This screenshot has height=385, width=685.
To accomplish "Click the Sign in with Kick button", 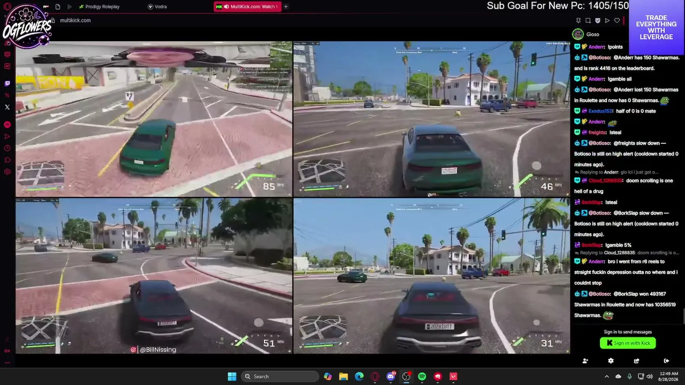I will (x=628, y=343).
